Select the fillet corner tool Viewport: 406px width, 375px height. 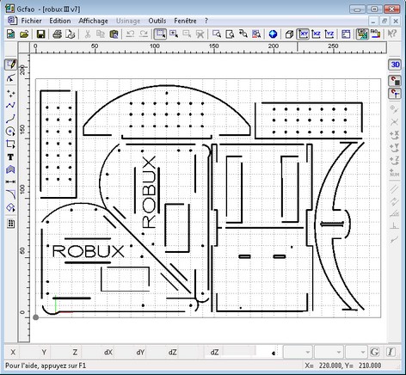[x=10, y=194]
